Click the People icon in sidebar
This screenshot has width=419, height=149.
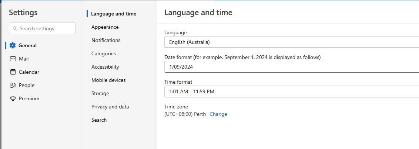click(x=13, y=85)
